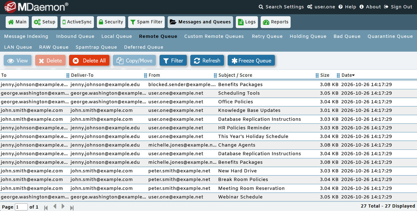Select 'This Year's Holiday Schedule' row

click(x=208, y=137)
